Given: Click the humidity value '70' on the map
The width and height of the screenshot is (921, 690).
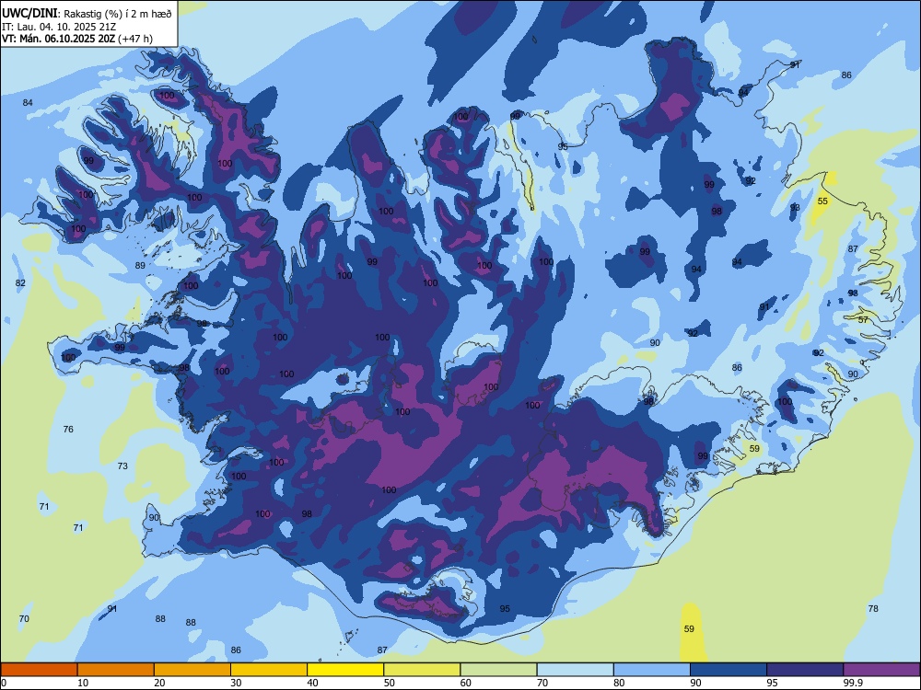Looking at the screenshot, I should (24, 618).
